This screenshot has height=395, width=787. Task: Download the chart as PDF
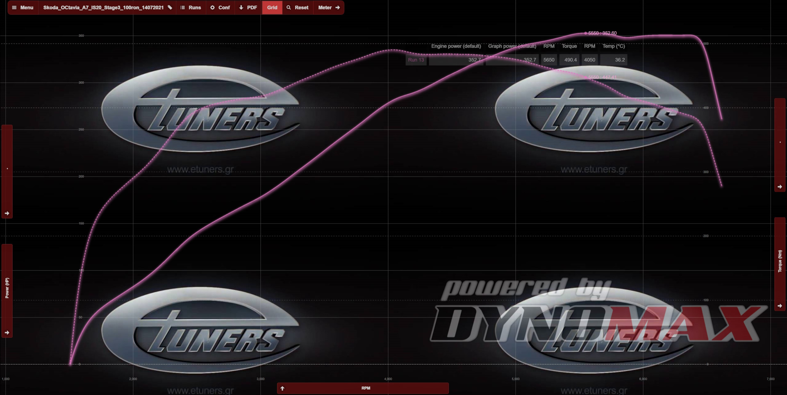coord(248,7)
